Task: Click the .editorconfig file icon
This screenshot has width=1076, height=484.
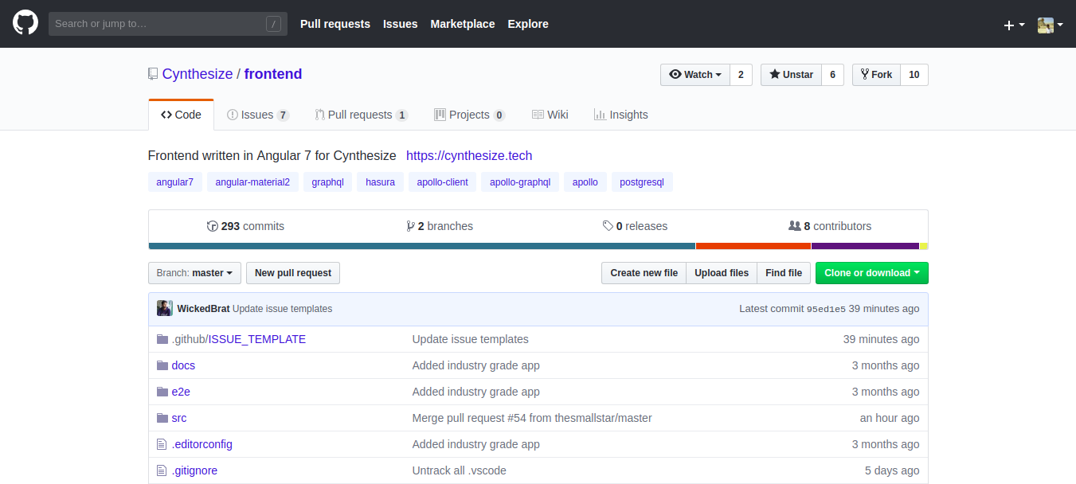Action: 162,444
